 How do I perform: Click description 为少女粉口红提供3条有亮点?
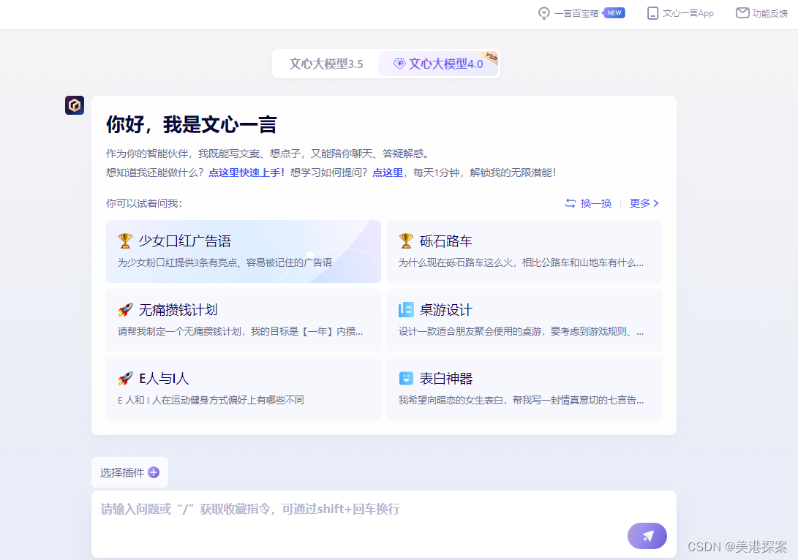[x=225, y=262]
